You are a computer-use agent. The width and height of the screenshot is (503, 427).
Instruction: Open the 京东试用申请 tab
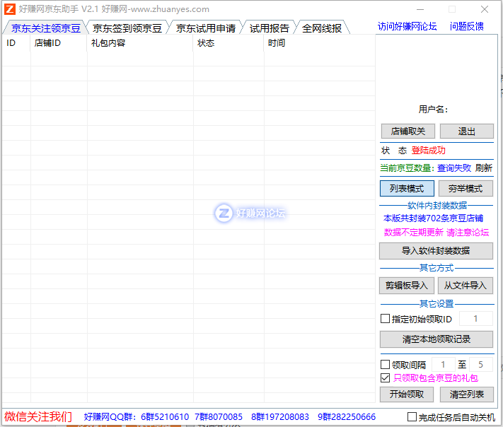206,28
